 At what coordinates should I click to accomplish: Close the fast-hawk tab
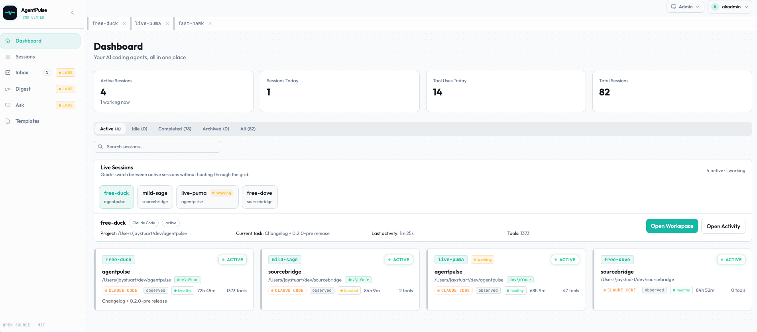210,23
